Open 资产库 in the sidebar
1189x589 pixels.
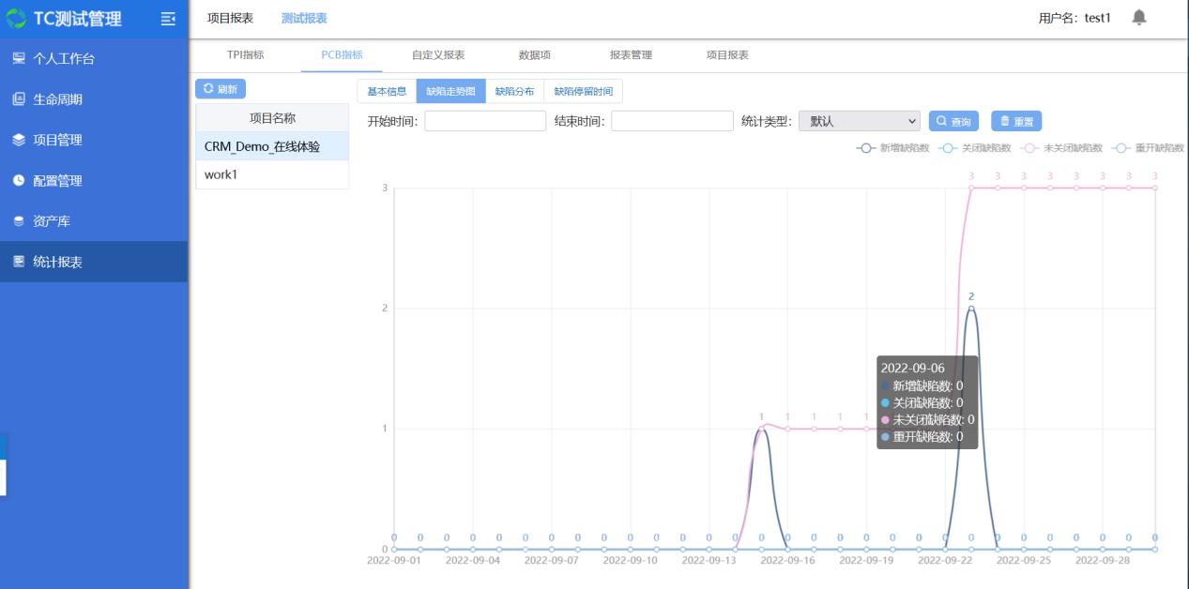click(x=51, y=221)
